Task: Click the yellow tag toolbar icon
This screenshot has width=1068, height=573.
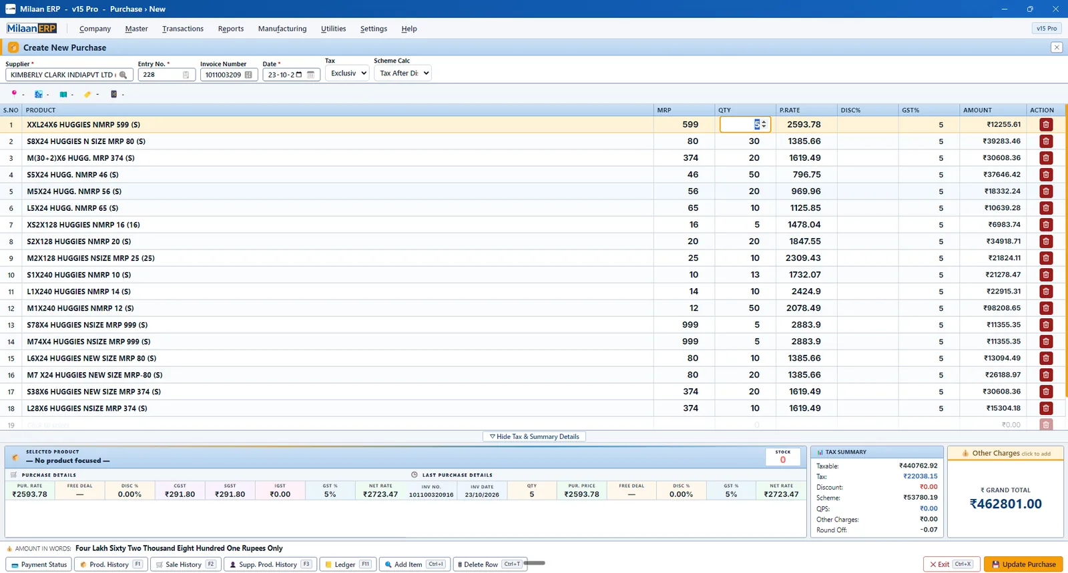Action: click(x=87, y=94)
